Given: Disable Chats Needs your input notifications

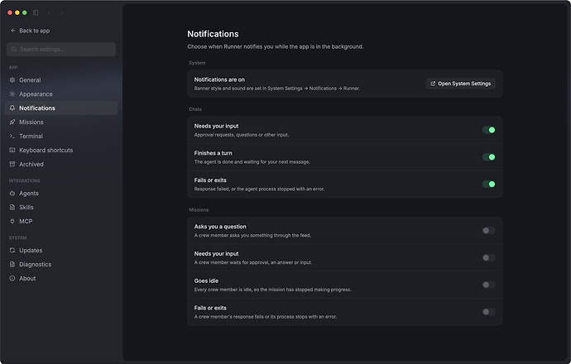Looking at the screenshot, I should tap(489, 130).
